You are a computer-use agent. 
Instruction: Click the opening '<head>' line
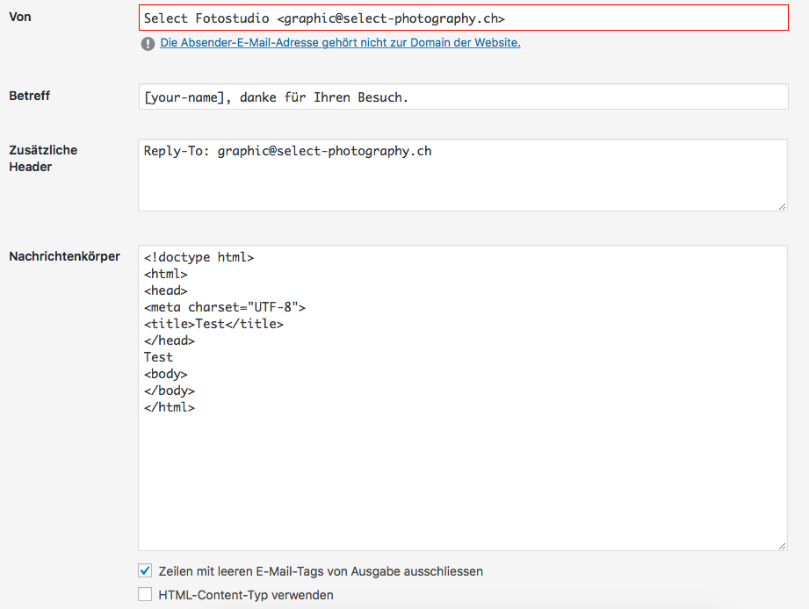click(x=166, y=290)
